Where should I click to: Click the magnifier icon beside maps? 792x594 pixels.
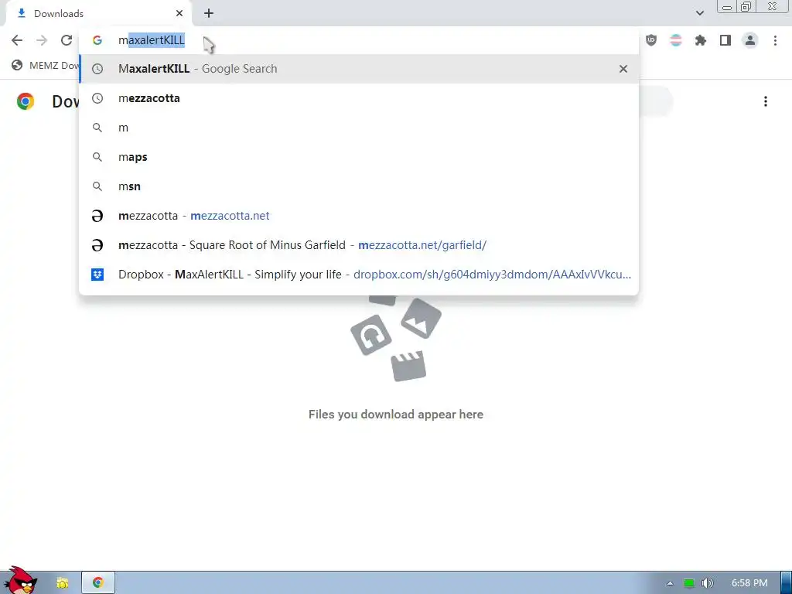(x=97, y=157)
